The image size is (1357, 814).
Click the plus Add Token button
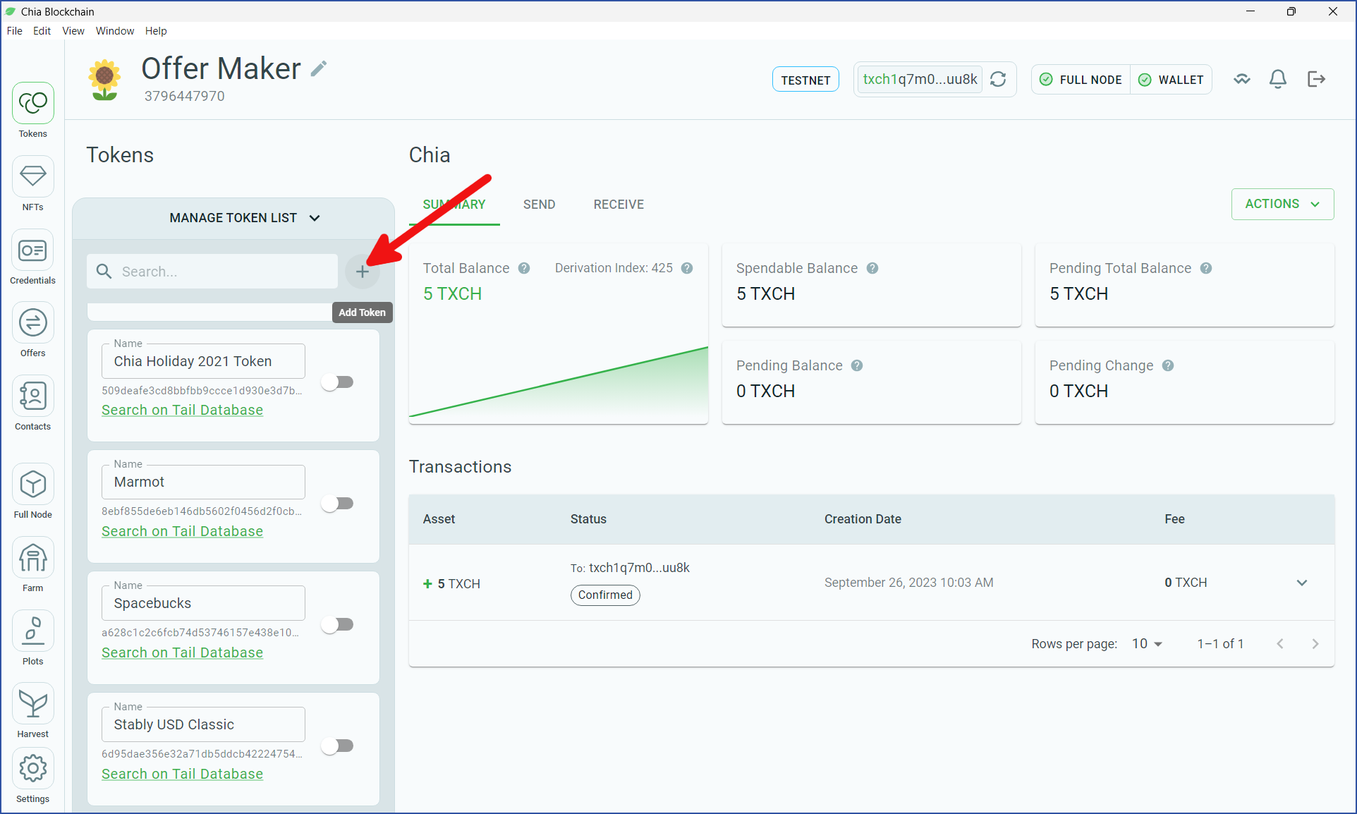pos(363,272)
